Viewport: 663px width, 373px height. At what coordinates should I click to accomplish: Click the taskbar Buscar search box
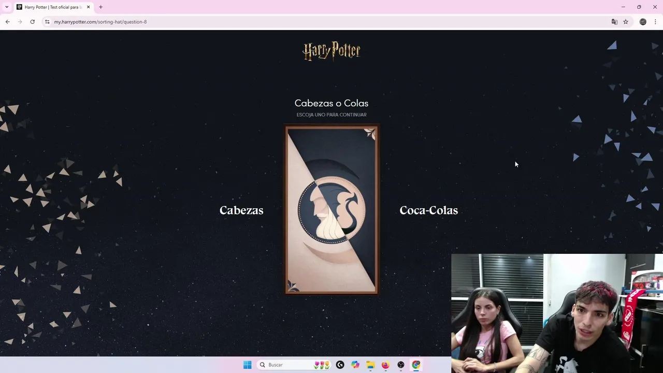point(294,365)
